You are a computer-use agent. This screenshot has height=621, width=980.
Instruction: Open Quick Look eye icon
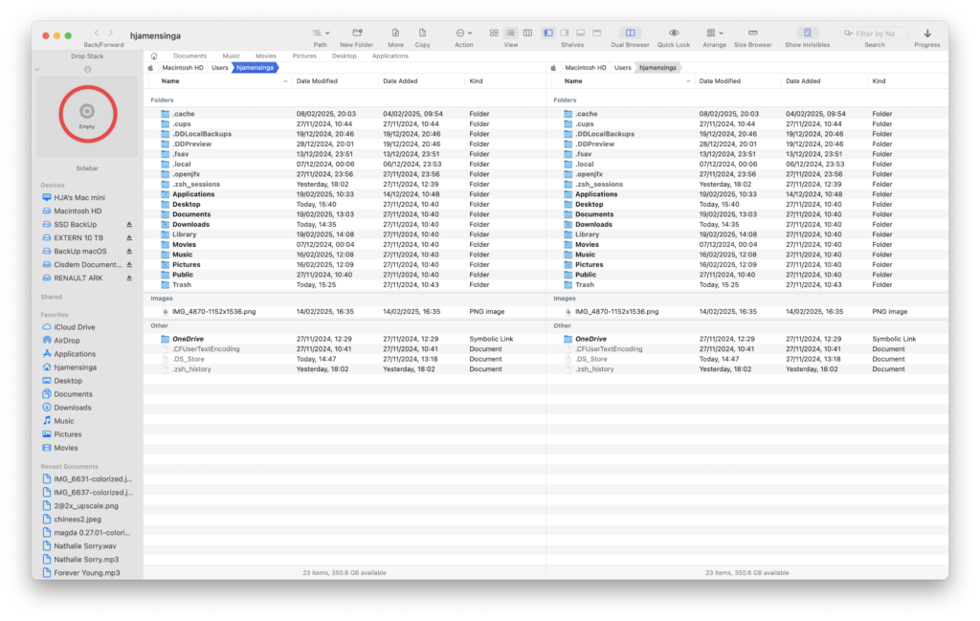coord(674,33)
